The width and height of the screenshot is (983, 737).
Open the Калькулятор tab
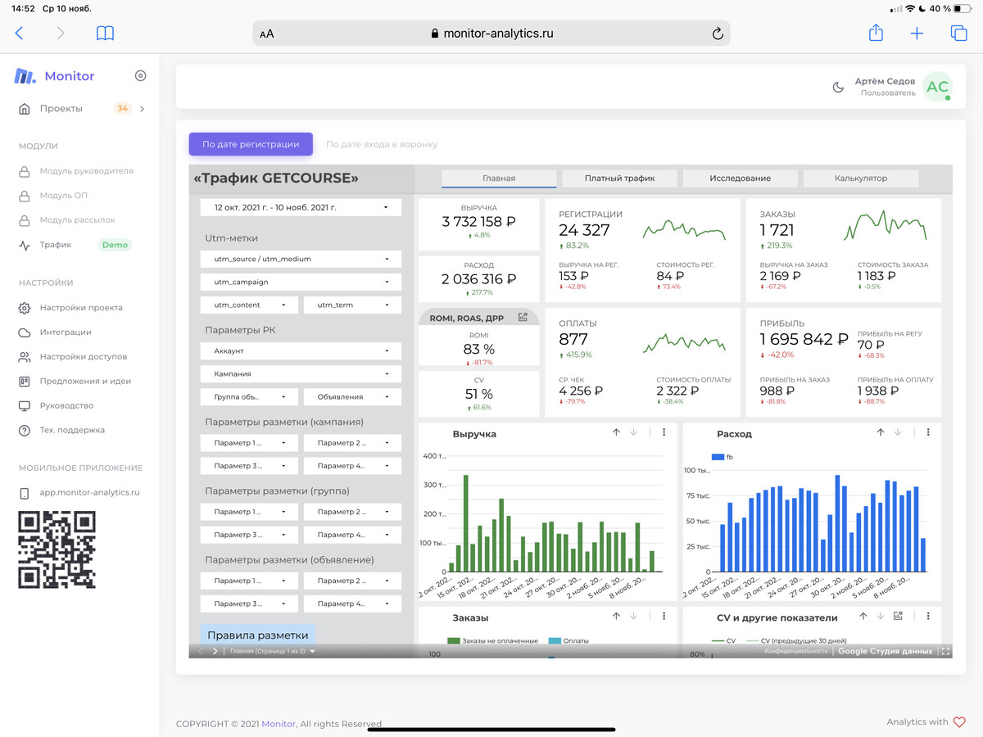(x=861, y=179)
